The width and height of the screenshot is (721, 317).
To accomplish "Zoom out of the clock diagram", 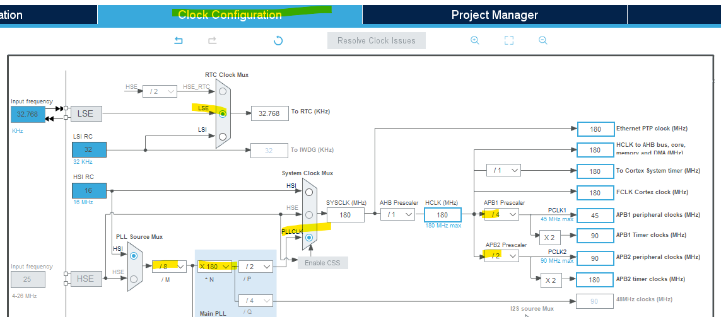I will tap(542, 40).
